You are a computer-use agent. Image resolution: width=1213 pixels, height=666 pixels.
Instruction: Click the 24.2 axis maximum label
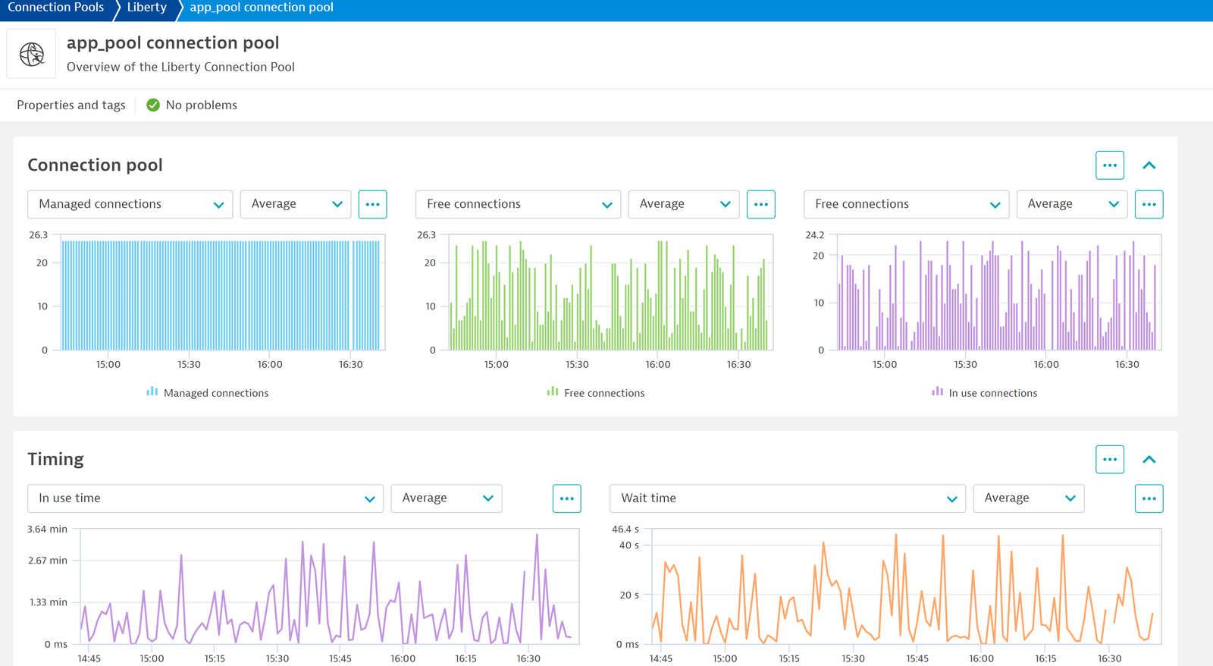pyautogui.click(x=815, y=235)
